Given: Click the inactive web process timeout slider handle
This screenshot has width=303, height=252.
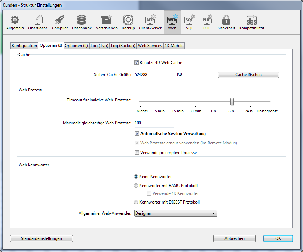Looking at the screenshot, I should (232, 101).
